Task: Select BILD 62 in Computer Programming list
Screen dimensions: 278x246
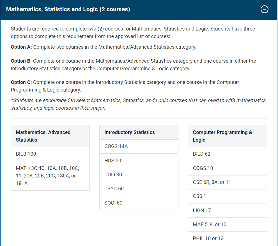Action: coord(202,154)
